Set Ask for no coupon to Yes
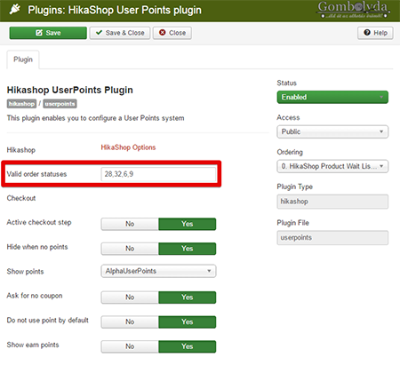Viewport: 400px width, 365px height. [188, 298]
